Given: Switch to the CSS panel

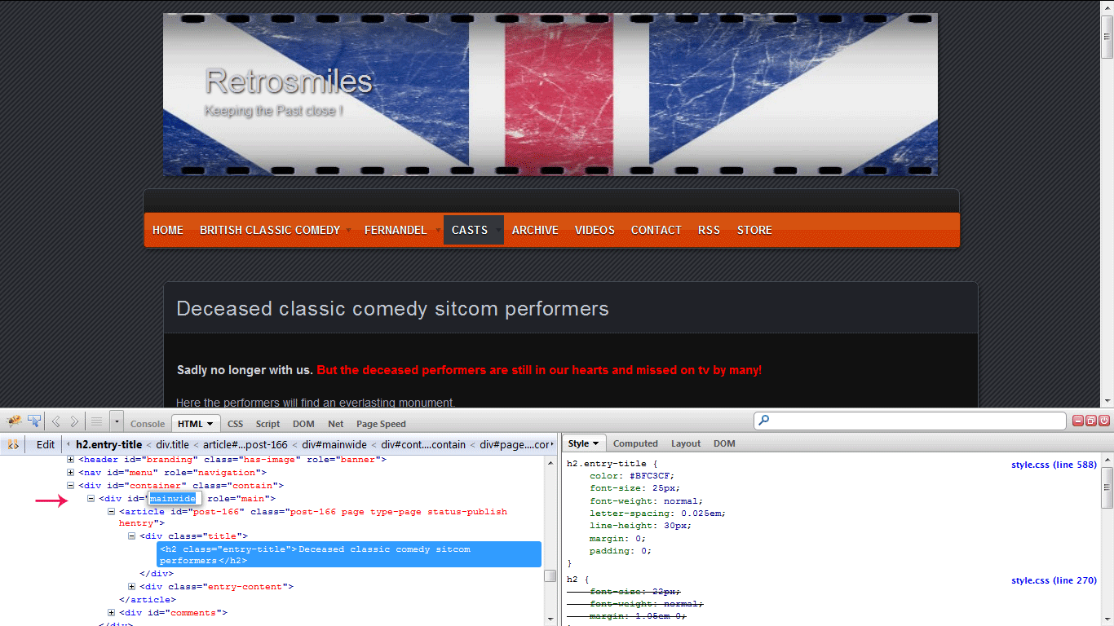Looking at the screenshot, I should pos(236,424).
